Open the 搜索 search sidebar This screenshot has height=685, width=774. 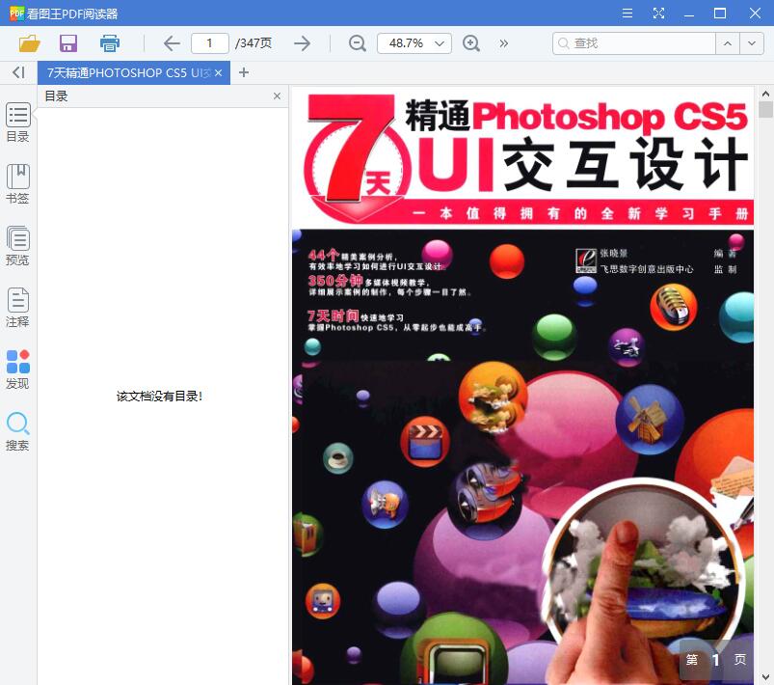click(x=18, y=431)
